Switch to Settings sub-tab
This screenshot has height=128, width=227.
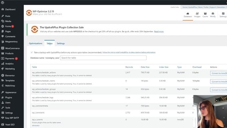coord(61,43)
